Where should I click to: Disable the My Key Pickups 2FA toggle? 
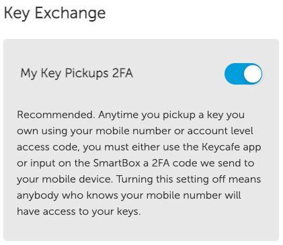(243, 74)
